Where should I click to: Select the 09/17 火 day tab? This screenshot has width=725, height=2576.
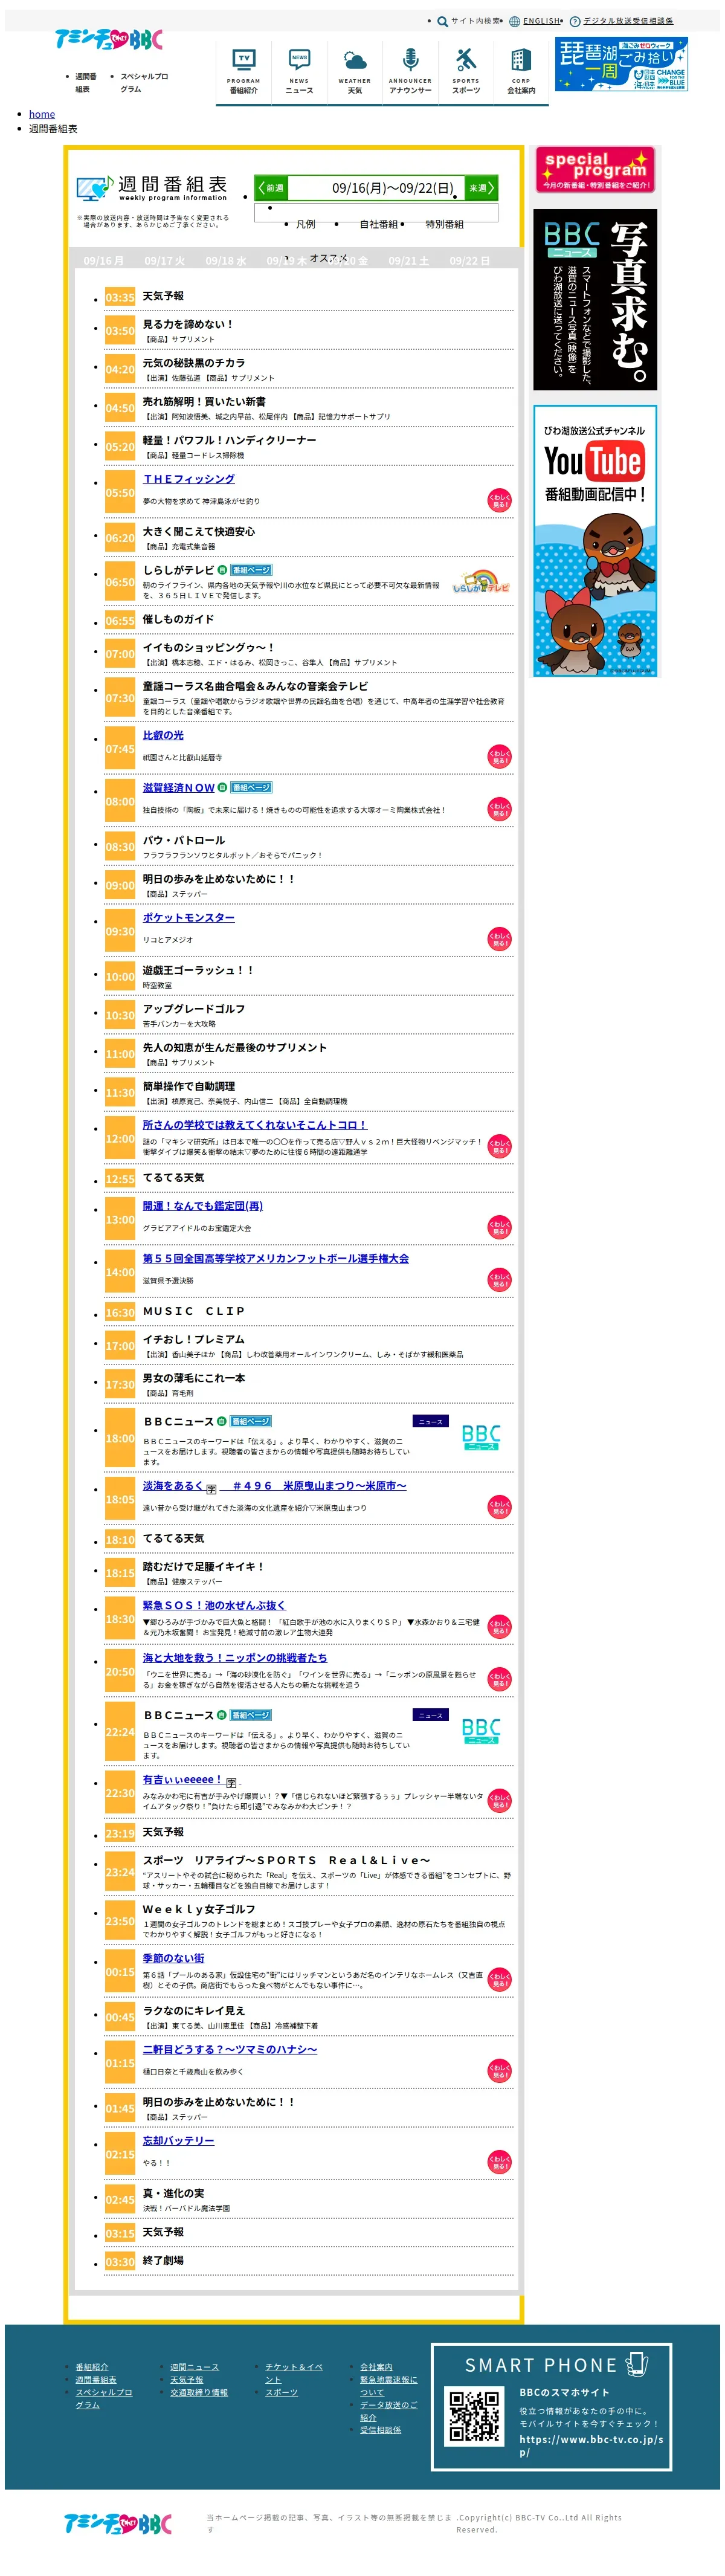pos(165,260)
